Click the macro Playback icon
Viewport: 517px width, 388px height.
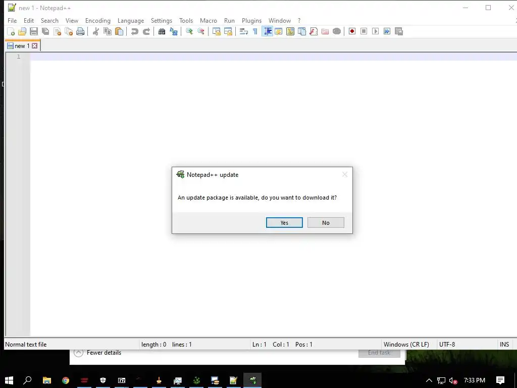375,31
